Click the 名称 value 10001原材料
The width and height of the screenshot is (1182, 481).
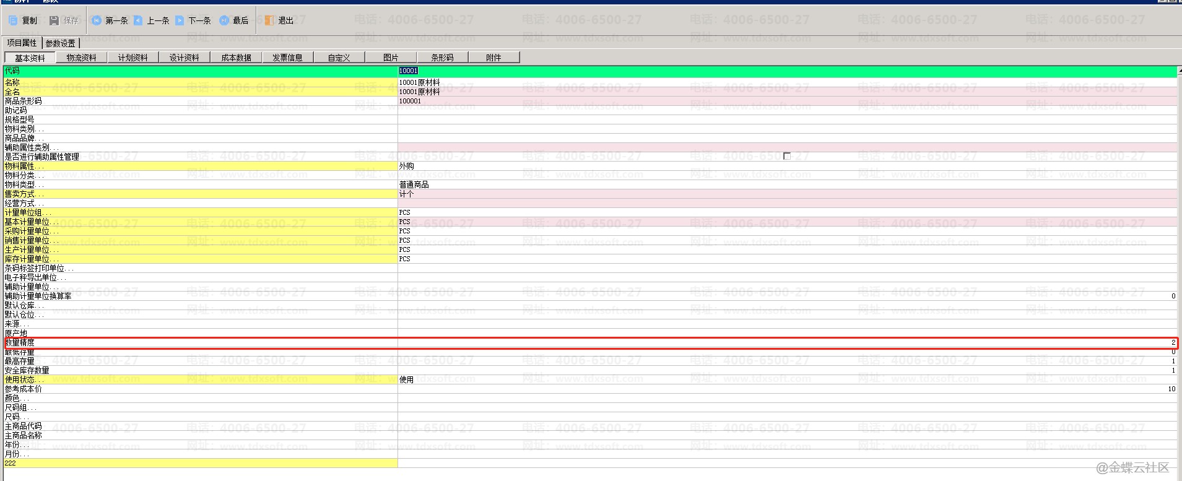pos(420,82)
